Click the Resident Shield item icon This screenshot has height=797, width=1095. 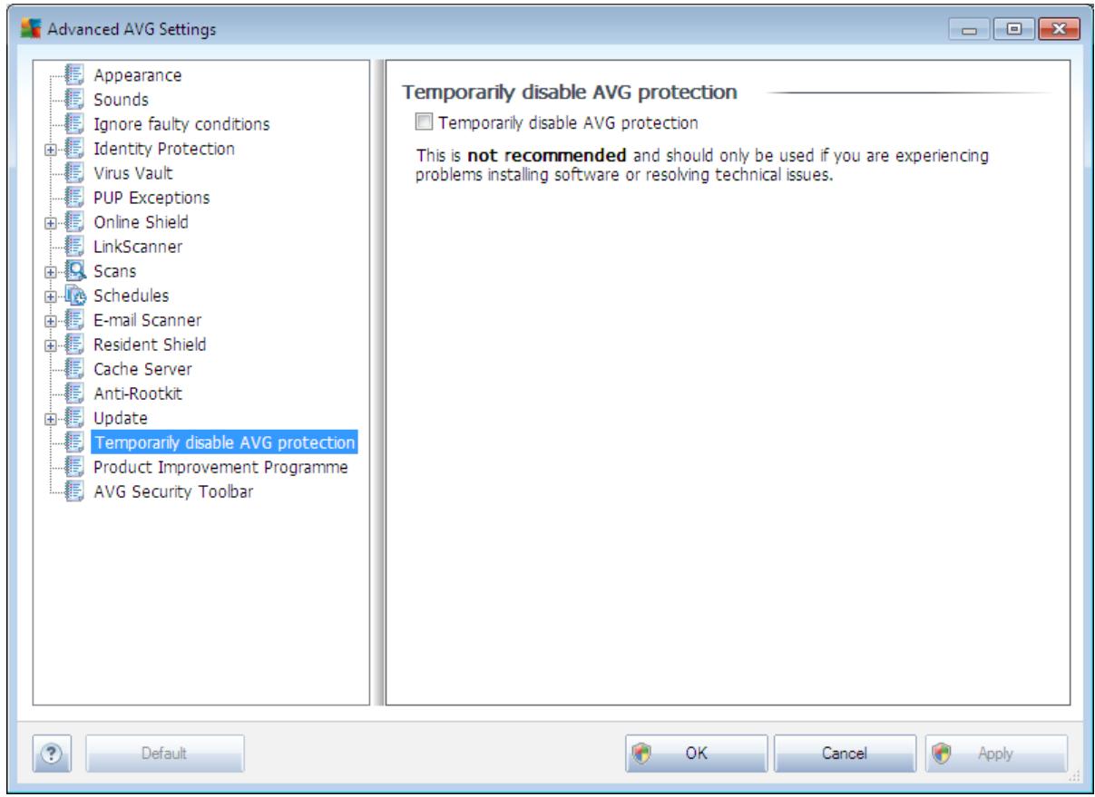click(x=76, y=345)
